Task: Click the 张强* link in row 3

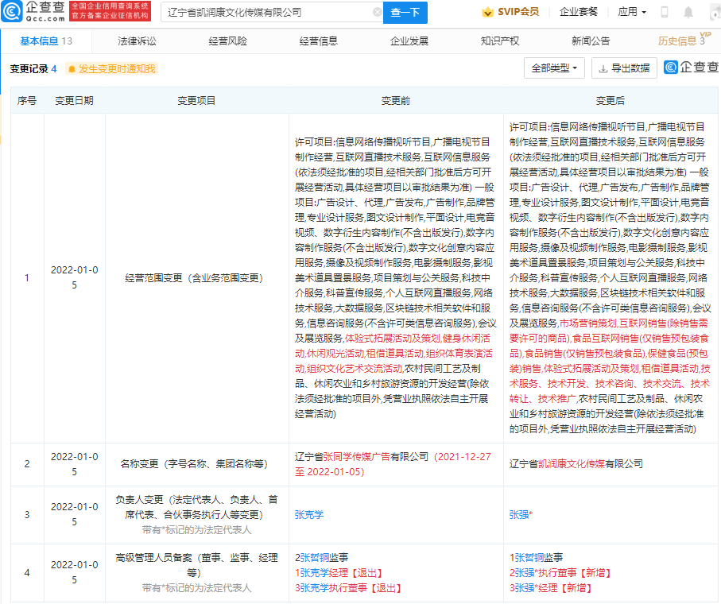Action: click(x=521, y=514)
